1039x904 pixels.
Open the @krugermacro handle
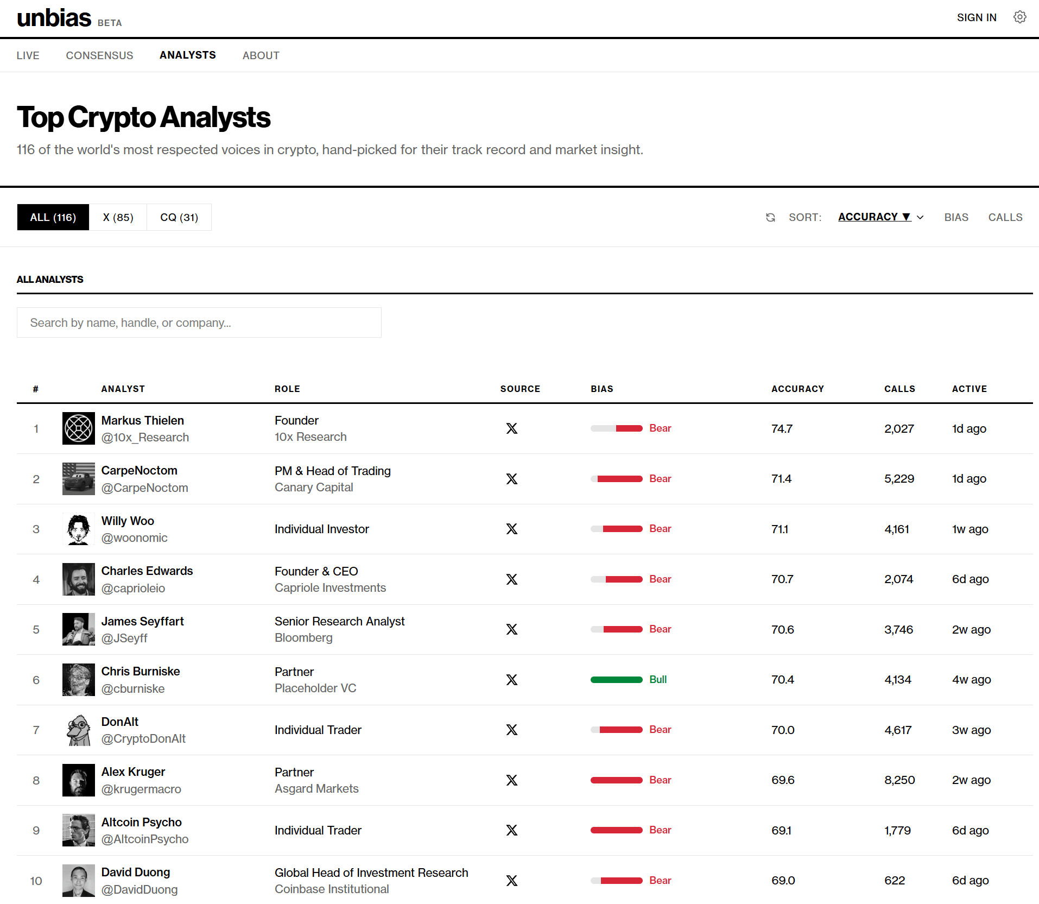[x=141, y=789]
